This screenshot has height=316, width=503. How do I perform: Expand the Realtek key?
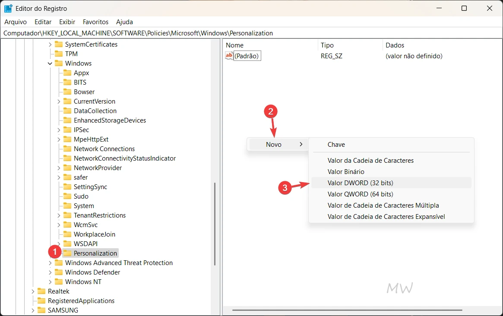[x=33, y=291]
